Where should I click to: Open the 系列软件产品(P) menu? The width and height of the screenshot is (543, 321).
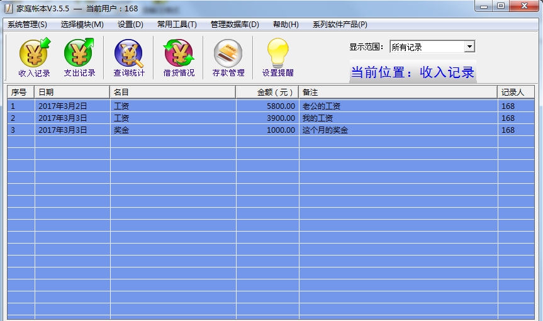point(340,25)
